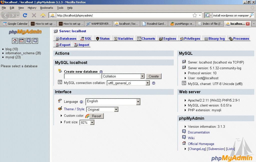The height and width of the screenshot is (162, 256).
Task: Close the active localhost tab
Action: coord(248,24)
